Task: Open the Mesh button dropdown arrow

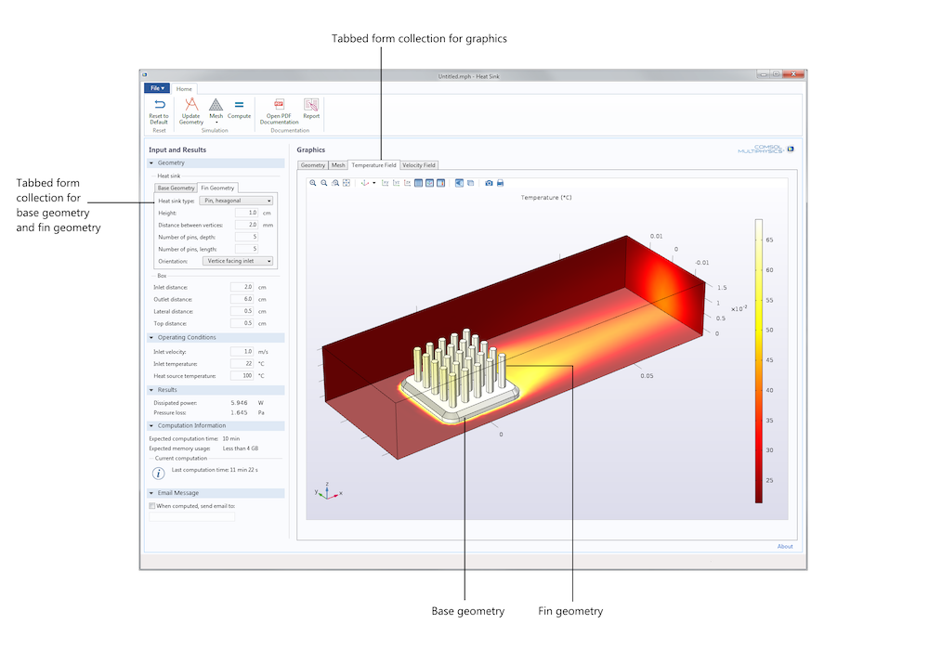Action: tap(216, 123)
